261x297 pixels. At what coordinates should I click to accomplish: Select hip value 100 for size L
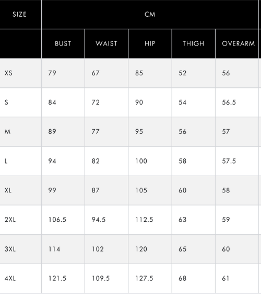[x=141, y=161]
